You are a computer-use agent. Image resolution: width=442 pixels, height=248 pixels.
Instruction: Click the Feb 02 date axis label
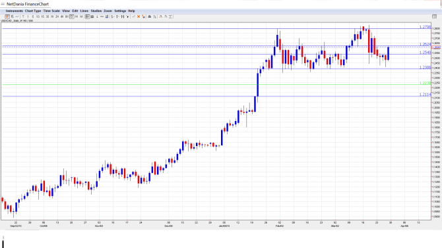[280, 226]
